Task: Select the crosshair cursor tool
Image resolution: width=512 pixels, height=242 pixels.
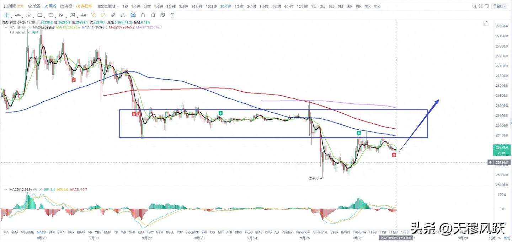Action: point(7,15)
